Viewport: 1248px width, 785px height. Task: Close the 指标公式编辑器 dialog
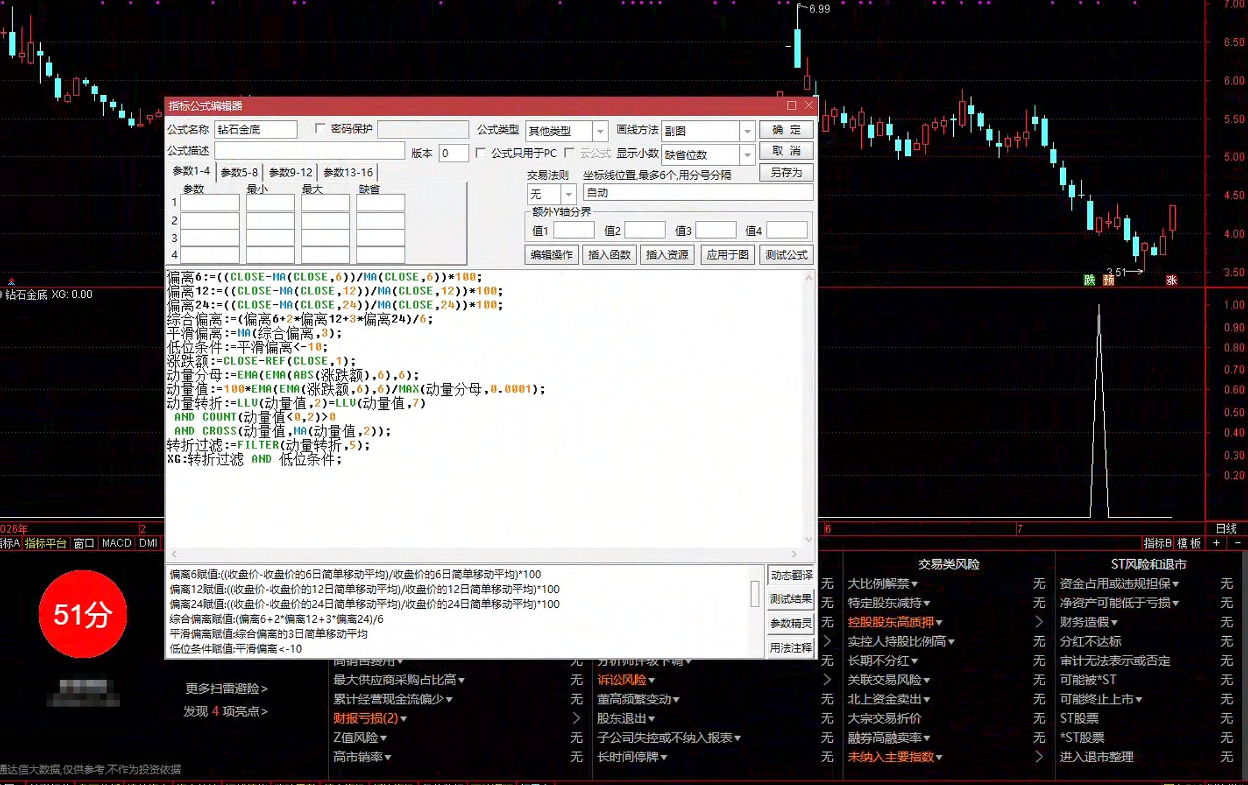pyautogui.click(x=809, y=105)
